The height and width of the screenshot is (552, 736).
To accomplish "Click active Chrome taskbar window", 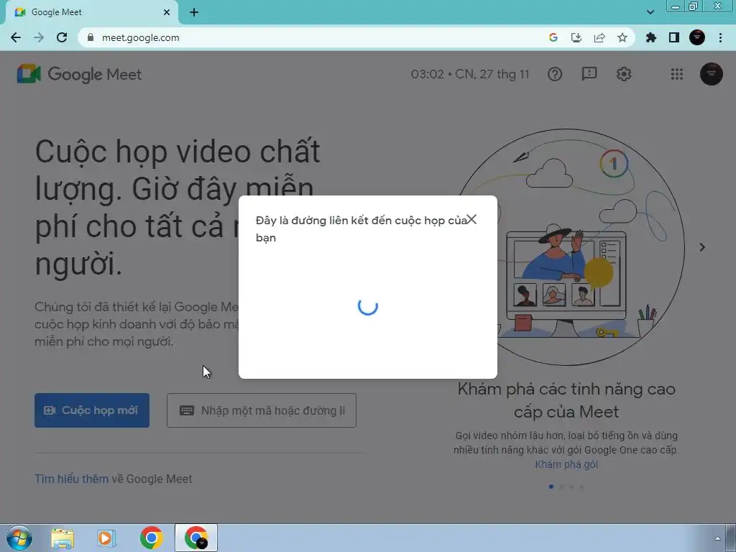I will (196, 538).
